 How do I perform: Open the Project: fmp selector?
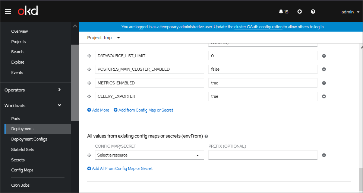click(x=104, y=38)
